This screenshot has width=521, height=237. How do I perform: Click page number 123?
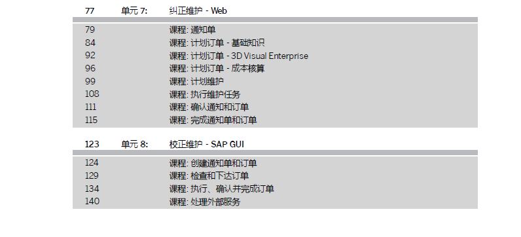coord(92,144)
